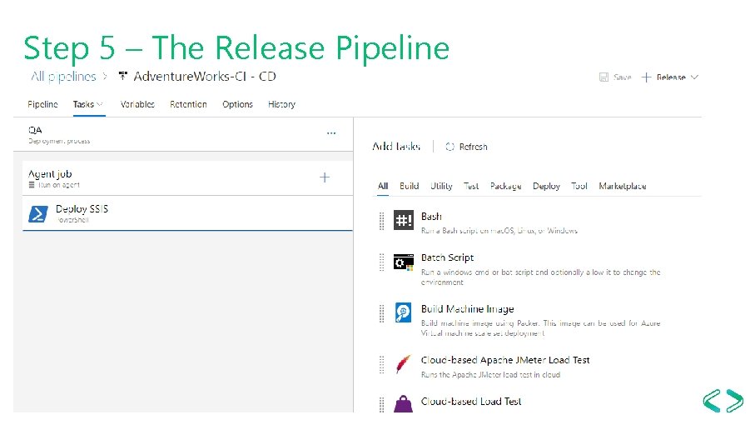Screen dimensions: 755x425
Task: Open the Marketplace task category tab
Action: pos(623,186)
